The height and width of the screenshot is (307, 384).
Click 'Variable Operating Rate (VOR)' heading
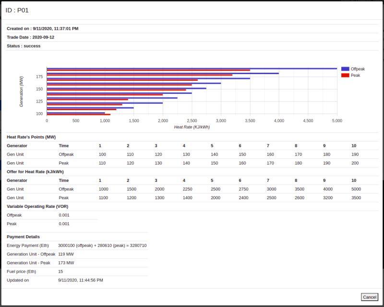tap(37, 206)
